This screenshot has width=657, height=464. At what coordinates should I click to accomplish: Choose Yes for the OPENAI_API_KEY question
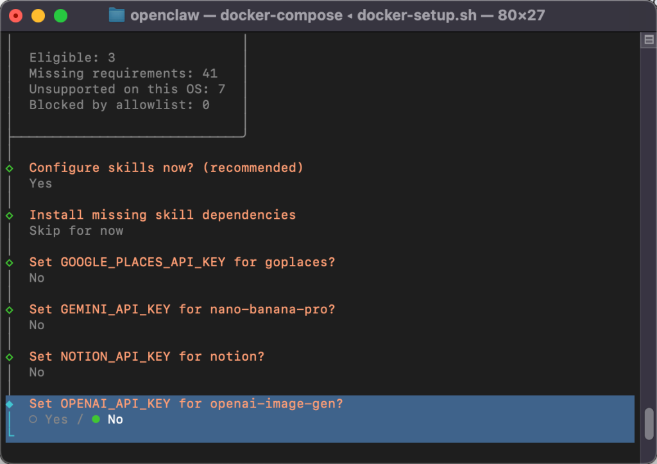pyautogui.click(x=56, y=419)
